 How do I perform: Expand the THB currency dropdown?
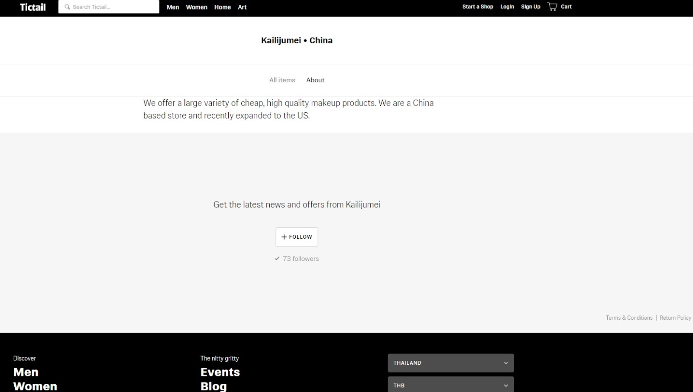click(x=451, y=385)
